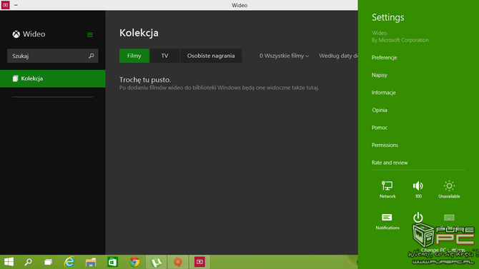The width and height of the screenshot is (479, 269).
Task: Click the Permissions settings link
Action: click(x=385, y=145)
